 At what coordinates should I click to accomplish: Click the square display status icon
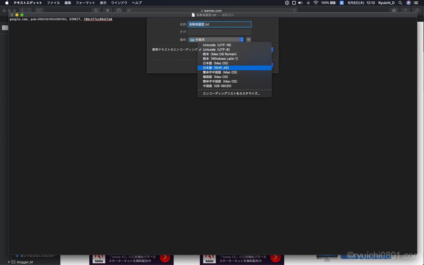tap(294, 3)
